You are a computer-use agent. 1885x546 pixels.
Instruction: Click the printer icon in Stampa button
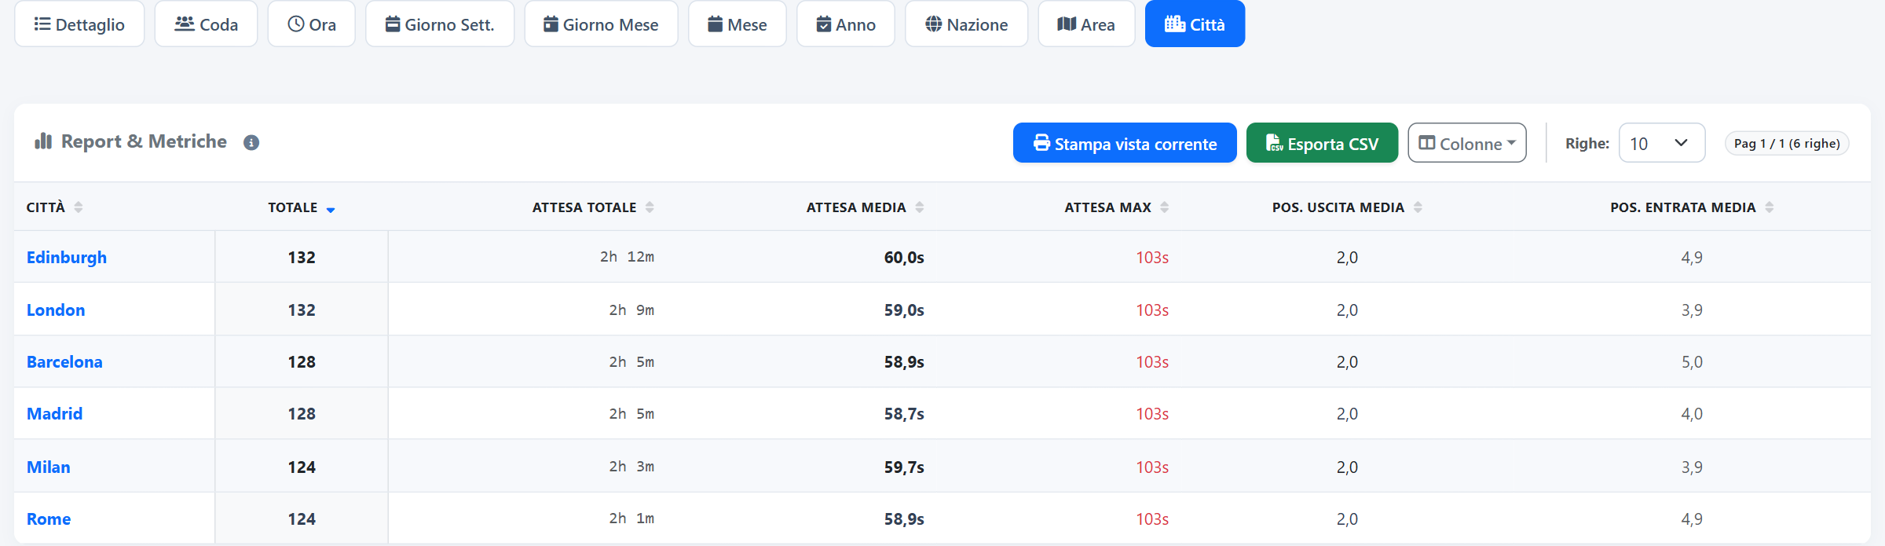[1041, 143]
